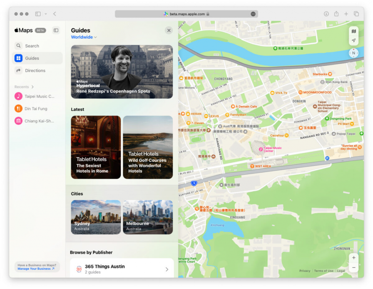Image resolution: width=373 pixels, height=289 pixels.
Task: Open Safari tab overview
Action: click(356, 14)
